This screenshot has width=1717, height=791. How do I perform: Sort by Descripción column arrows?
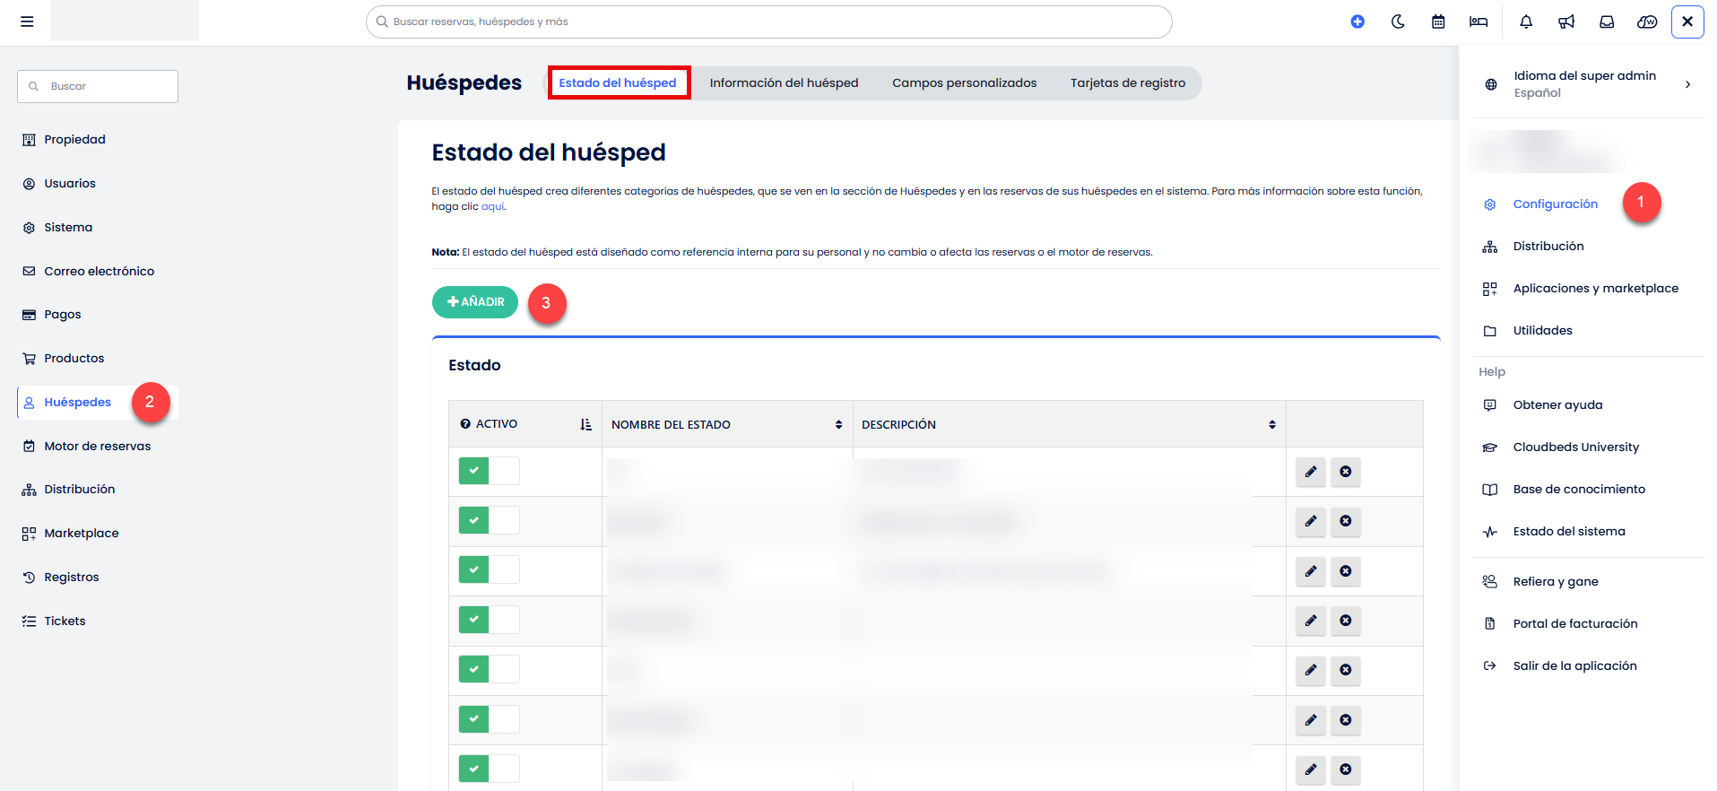click(x=1271, y=424)
